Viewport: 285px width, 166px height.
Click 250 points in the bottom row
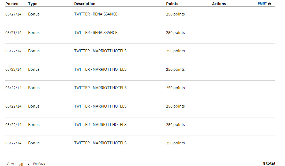point(175,143)
